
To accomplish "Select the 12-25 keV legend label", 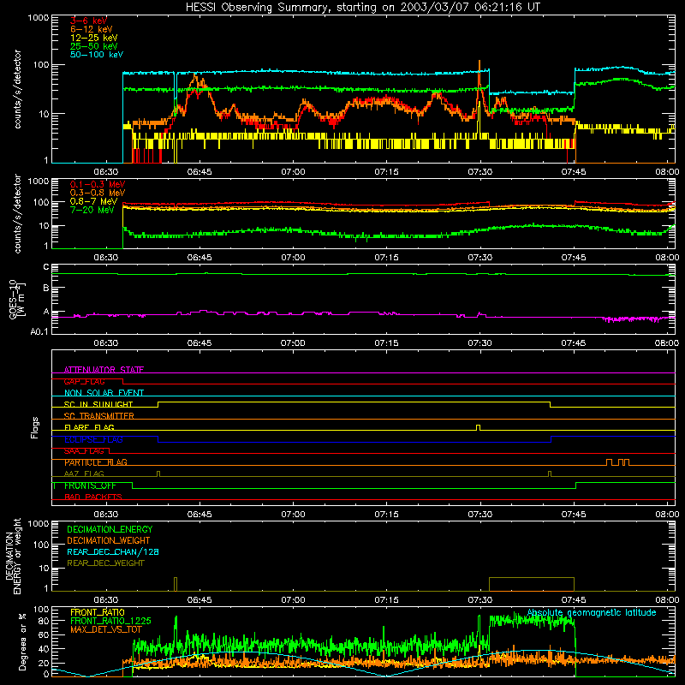I will click(94, 38).
